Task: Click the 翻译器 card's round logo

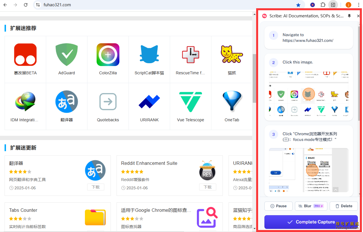Action: tap(95, 170)
